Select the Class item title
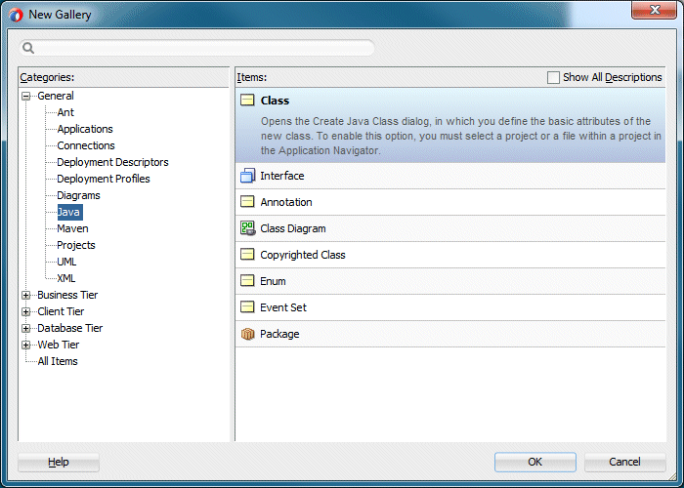This screenshot has width=684, height=488. coord(275,101)
